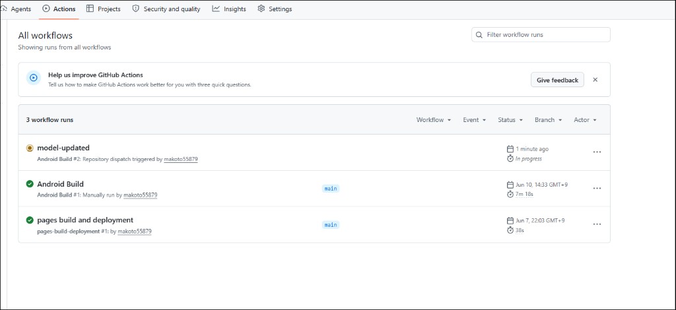Click the All workflows heading

click(46, 36)
